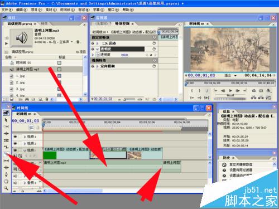
Task: Select the Hand tool in toolbox
Action: tap(6, 181)
